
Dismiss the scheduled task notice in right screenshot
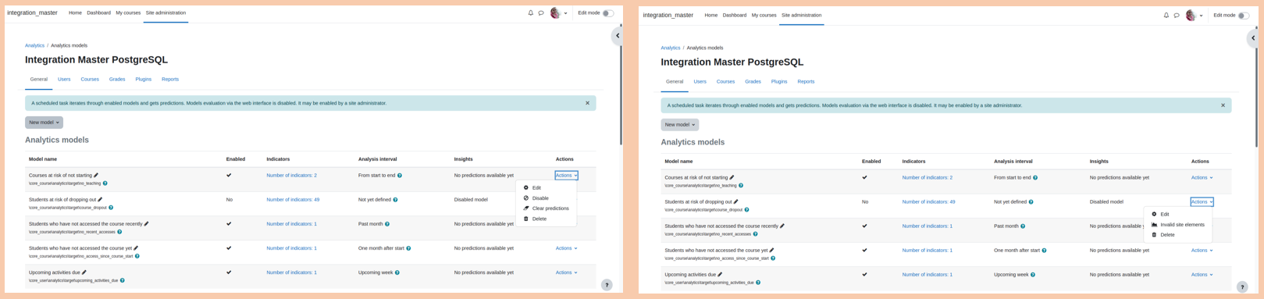click(x=1223, y=105)
